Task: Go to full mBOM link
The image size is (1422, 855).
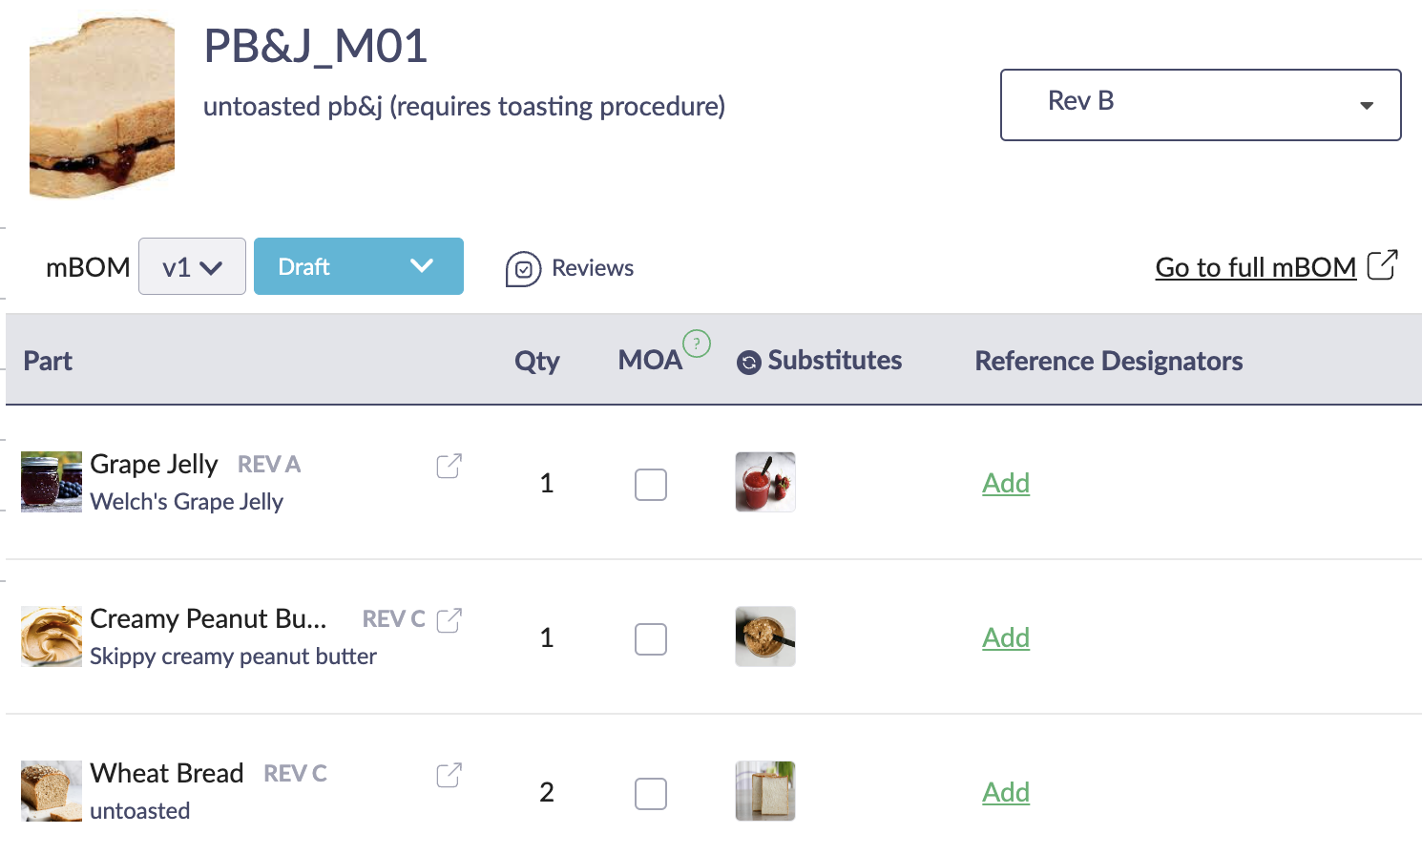Action: click(1255, 267)
